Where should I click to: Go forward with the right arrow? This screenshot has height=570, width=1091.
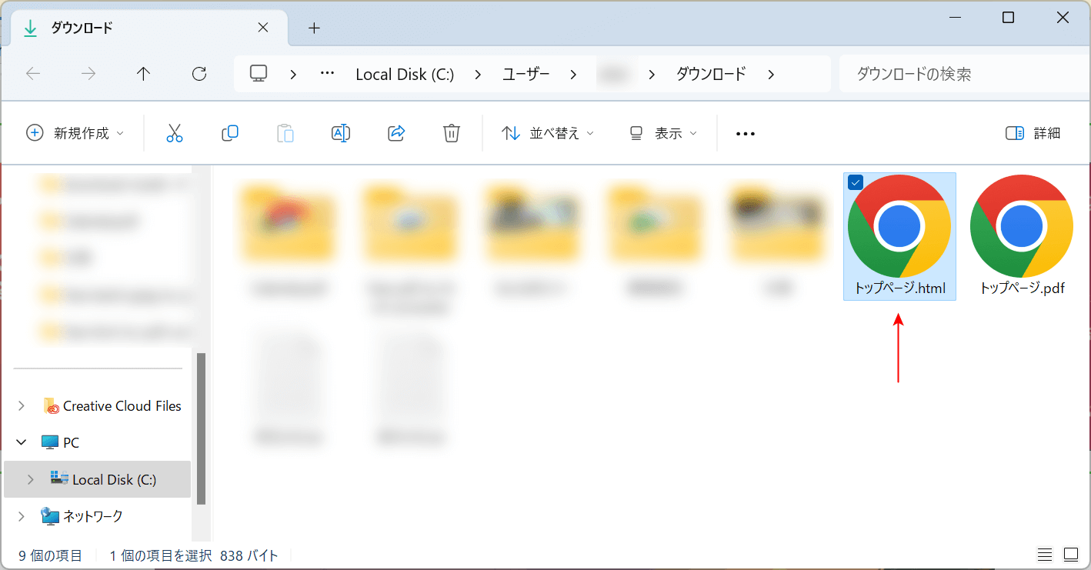pos(88,74)
